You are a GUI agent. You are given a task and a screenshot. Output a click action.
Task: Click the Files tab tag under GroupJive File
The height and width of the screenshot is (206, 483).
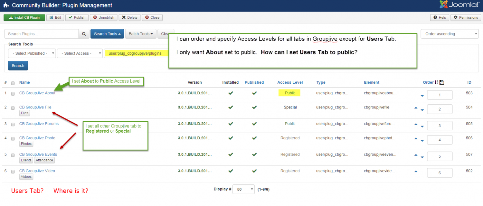coord(24,113)
